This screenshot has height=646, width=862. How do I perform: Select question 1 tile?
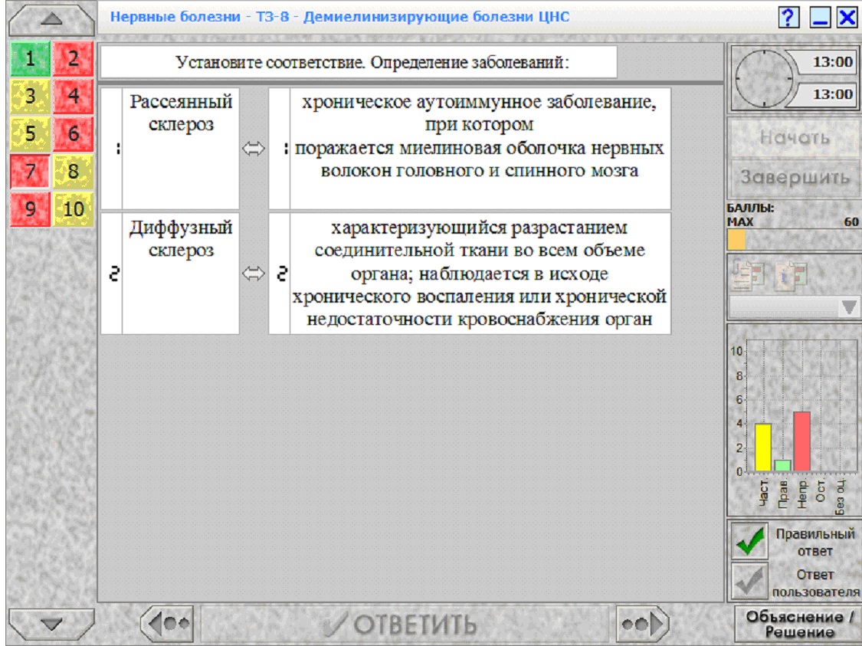(x=30, y=58)
